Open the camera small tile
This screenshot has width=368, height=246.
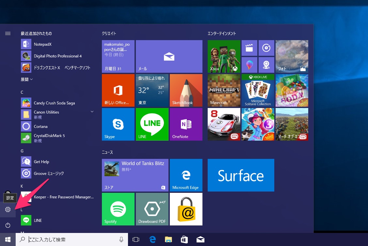tap(266, 65)
